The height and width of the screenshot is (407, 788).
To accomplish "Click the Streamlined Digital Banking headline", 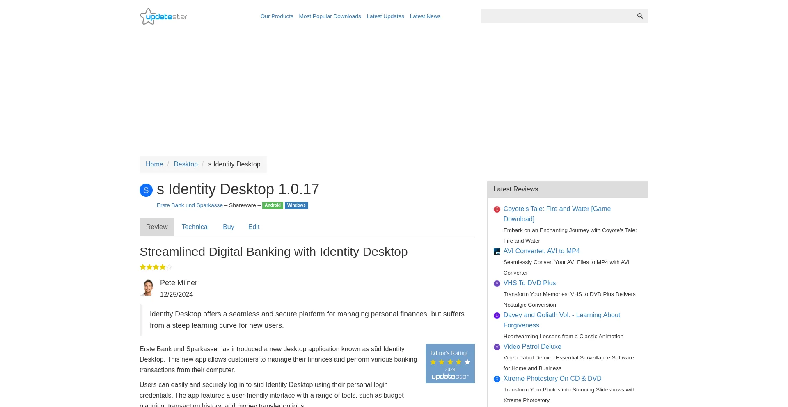I will [x=273, y=252].
